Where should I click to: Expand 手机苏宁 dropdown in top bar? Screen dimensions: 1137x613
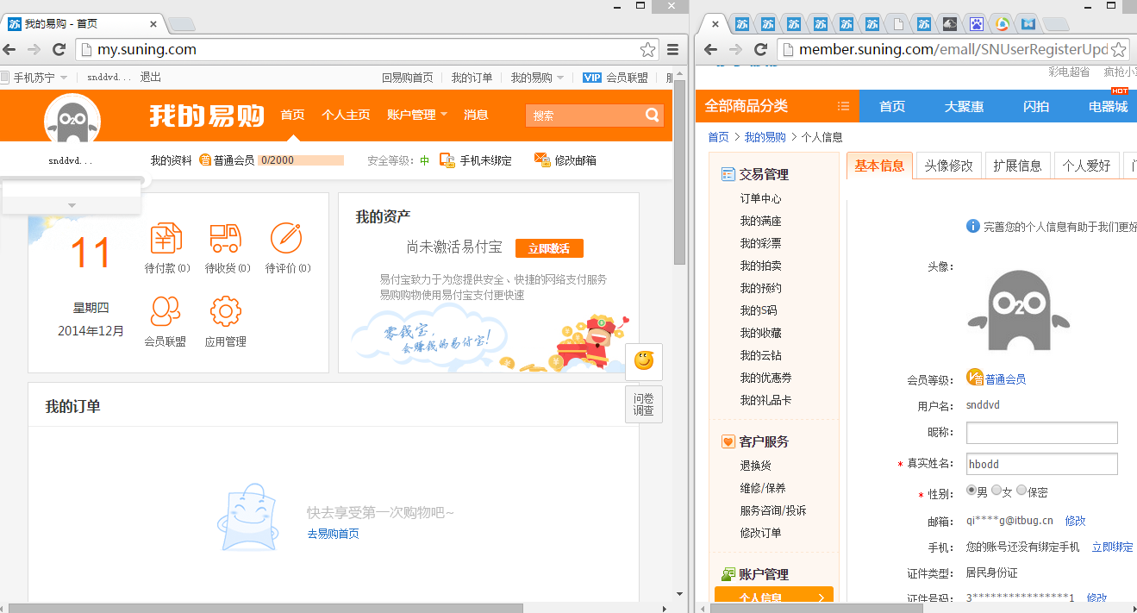(63, 78)
